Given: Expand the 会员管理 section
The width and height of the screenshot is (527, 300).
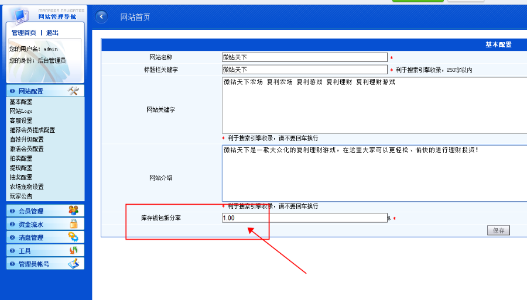Looking at the screenshot, I should pyautogui.click(x=45, y=211).
